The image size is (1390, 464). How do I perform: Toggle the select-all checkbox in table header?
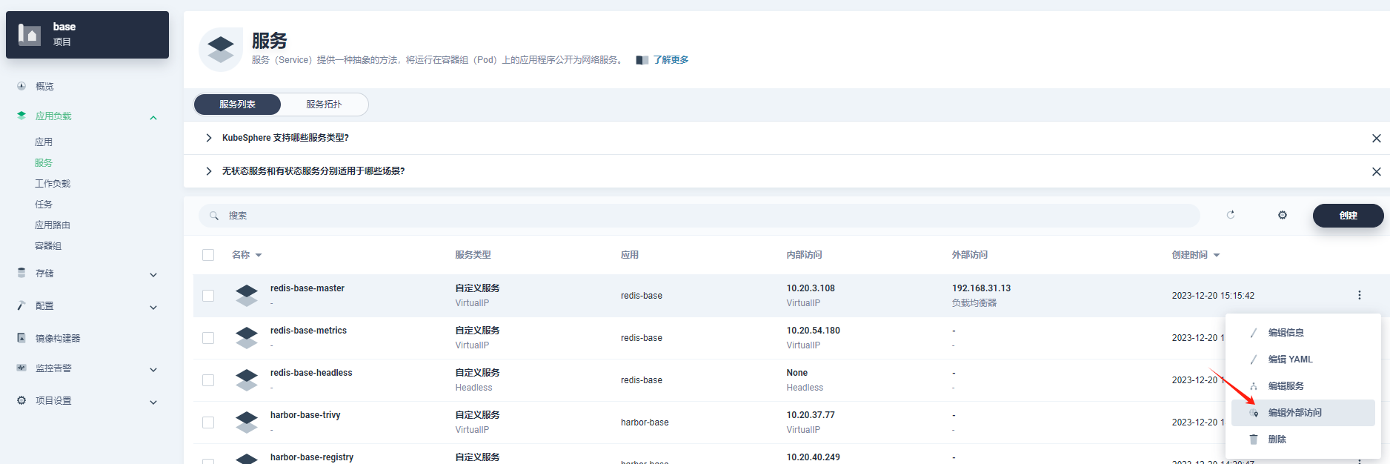point(208,255)
